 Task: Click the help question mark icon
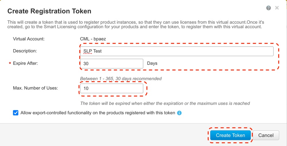pos(269,8)
